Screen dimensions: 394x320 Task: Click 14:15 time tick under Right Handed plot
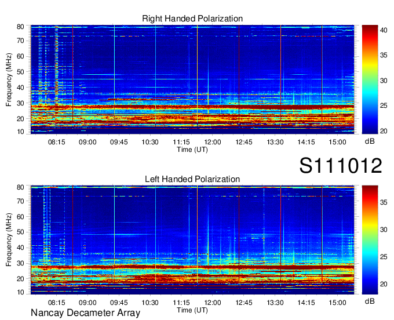tap(306, 142)
